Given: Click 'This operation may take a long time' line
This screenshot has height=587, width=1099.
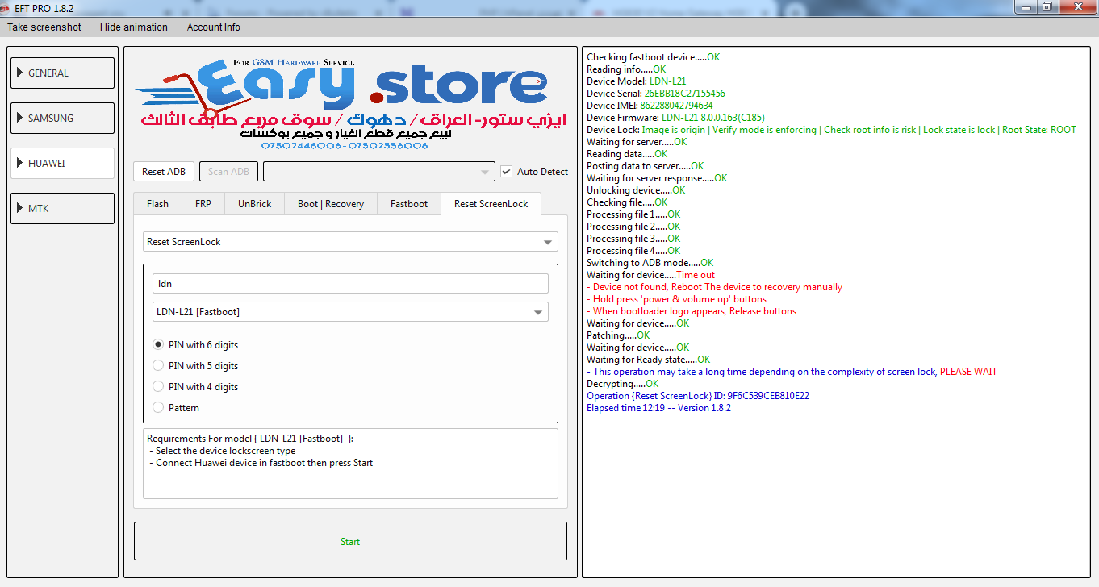Looking at the screenshot, I should click(x=792, y=372).
